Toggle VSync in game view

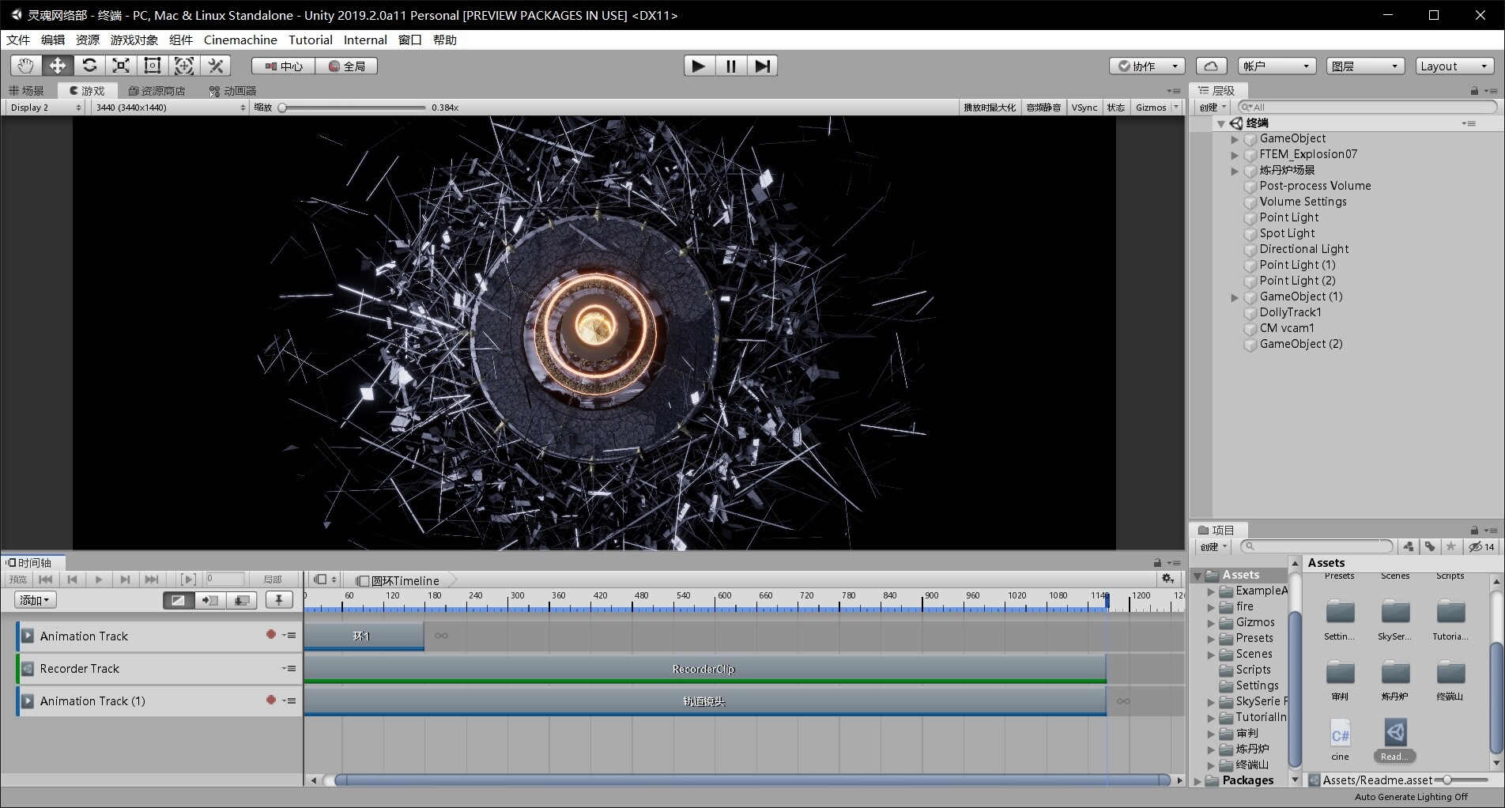tap(1084, 108)
